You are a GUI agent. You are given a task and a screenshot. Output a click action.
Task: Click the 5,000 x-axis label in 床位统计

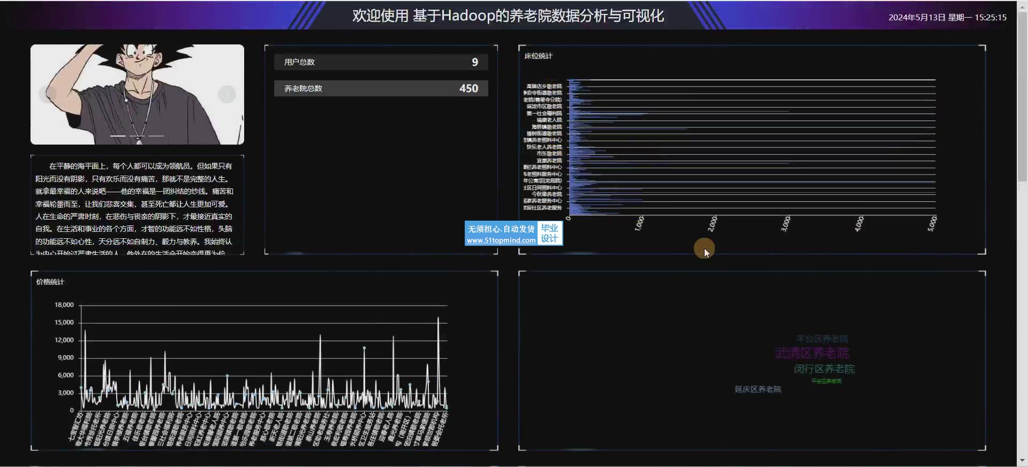click(932, 223)
